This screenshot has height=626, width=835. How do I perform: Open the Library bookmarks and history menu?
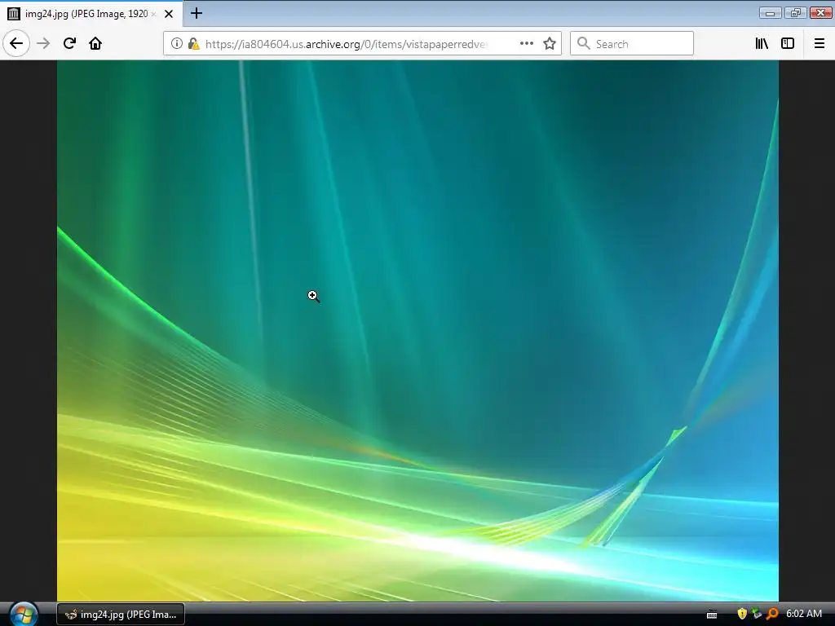tap(762, 43)
